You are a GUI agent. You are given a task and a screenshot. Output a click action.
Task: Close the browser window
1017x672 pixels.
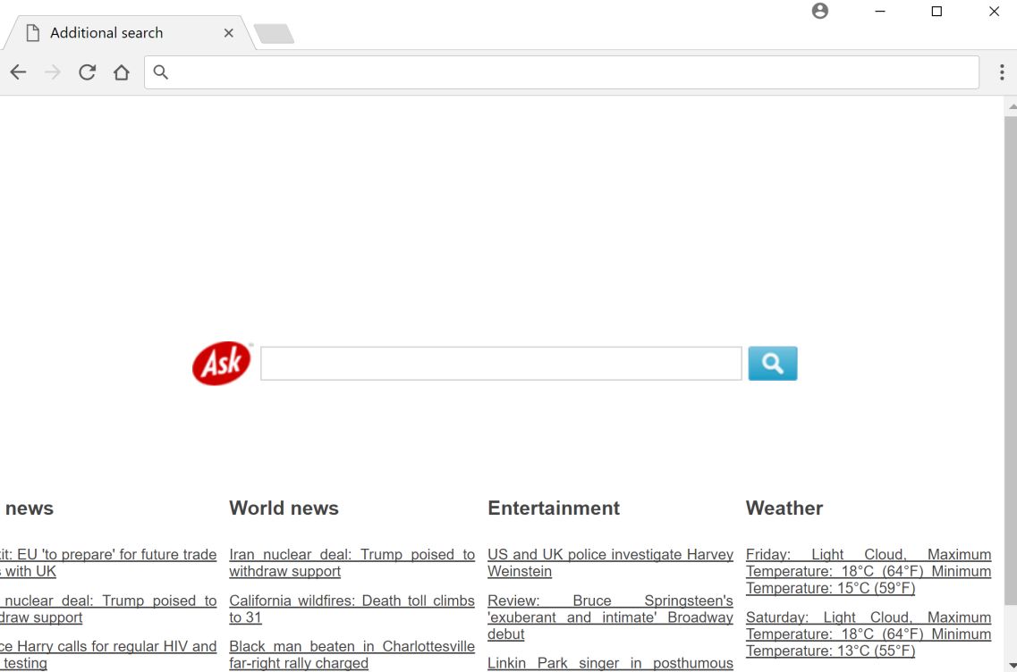click(994, 11)
